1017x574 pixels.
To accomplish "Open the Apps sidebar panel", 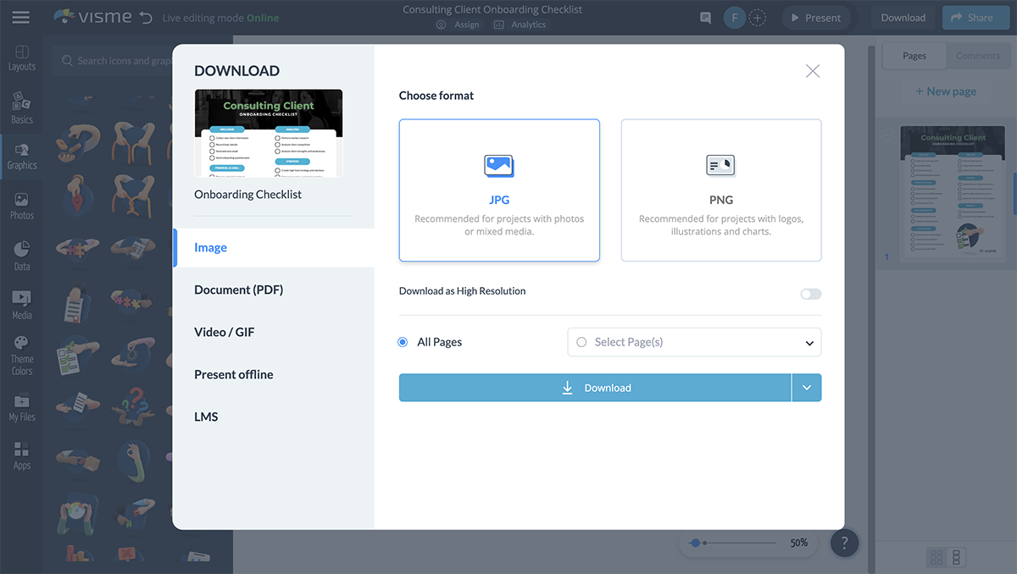I will pyautogui.click(x=22, y=455).
